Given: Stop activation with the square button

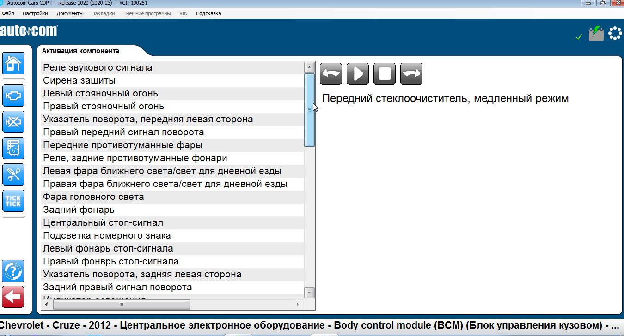Looking at the screenshot, I should click(x=385, y=74).
